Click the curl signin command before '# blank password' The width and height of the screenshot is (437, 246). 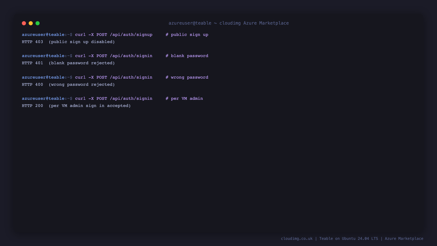click(x=114, y=56)
